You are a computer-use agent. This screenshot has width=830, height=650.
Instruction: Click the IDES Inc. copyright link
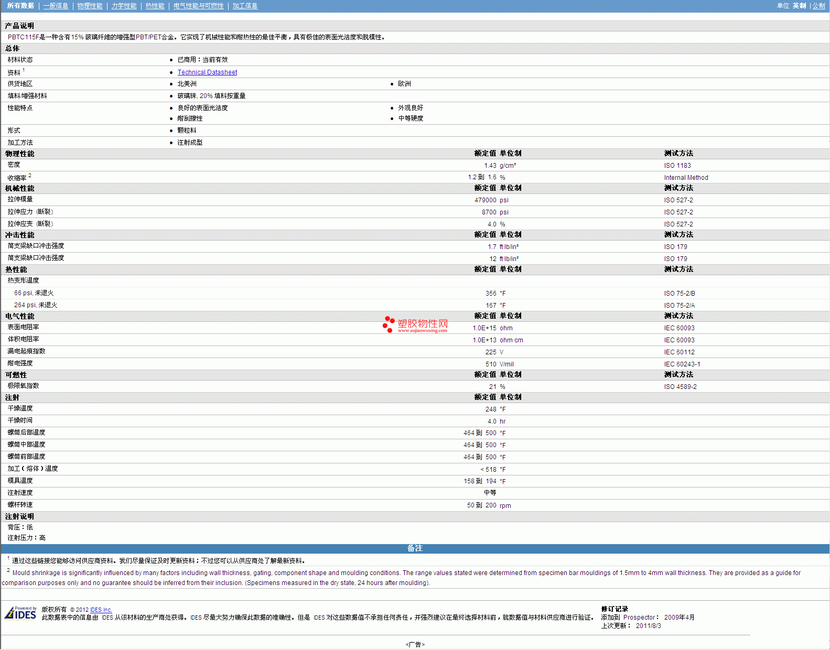point(101,610)
